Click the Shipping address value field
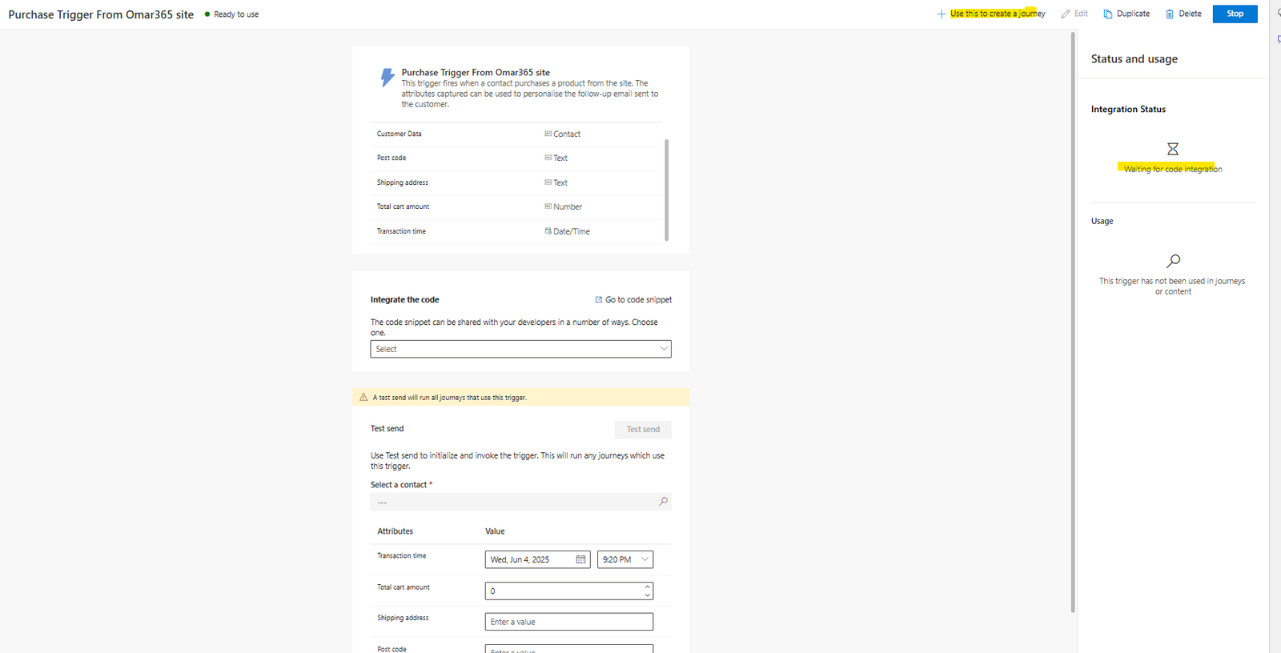The width and height of the screenshot is (1281, 653). (568, 622)
